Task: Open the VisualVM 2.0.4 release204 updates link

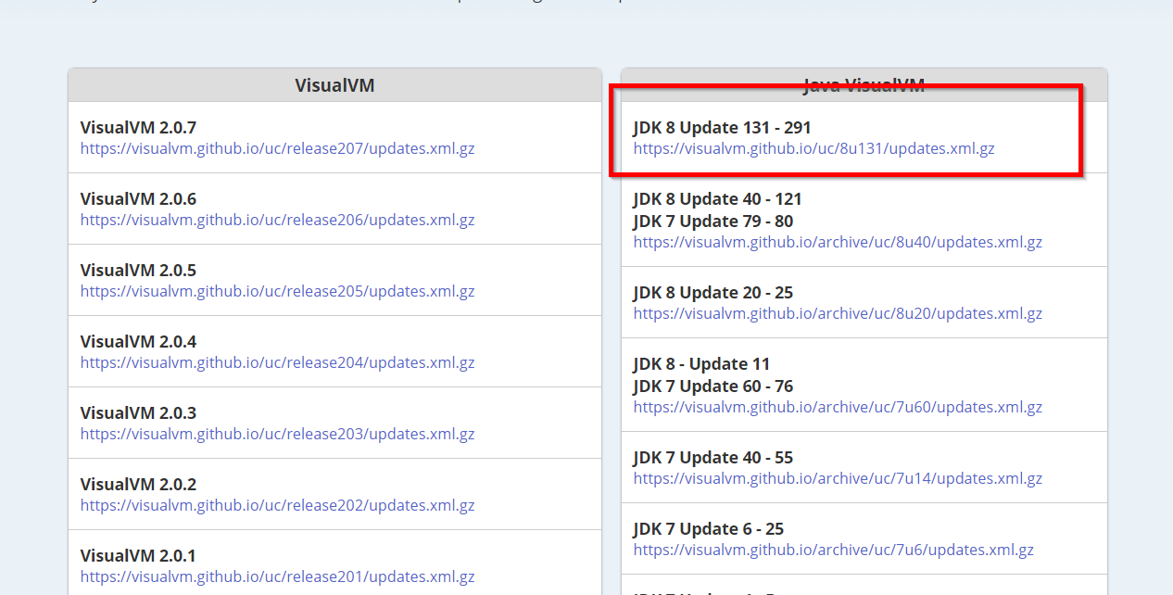Action: [x=277, y=362]
